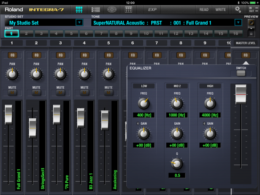The image size is (260, 195).
Task: Toggle the EXP expansion button
Action: click(x=152, y=9)
